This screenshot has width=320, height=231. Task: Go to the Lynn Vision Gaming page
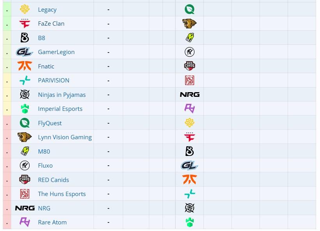pos(65,137)
